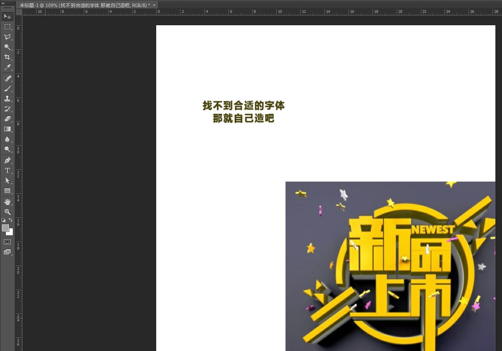Viewport: 502px width, 351px height.
Task: Select the Move tool
Action: click(x=7, y=16)
